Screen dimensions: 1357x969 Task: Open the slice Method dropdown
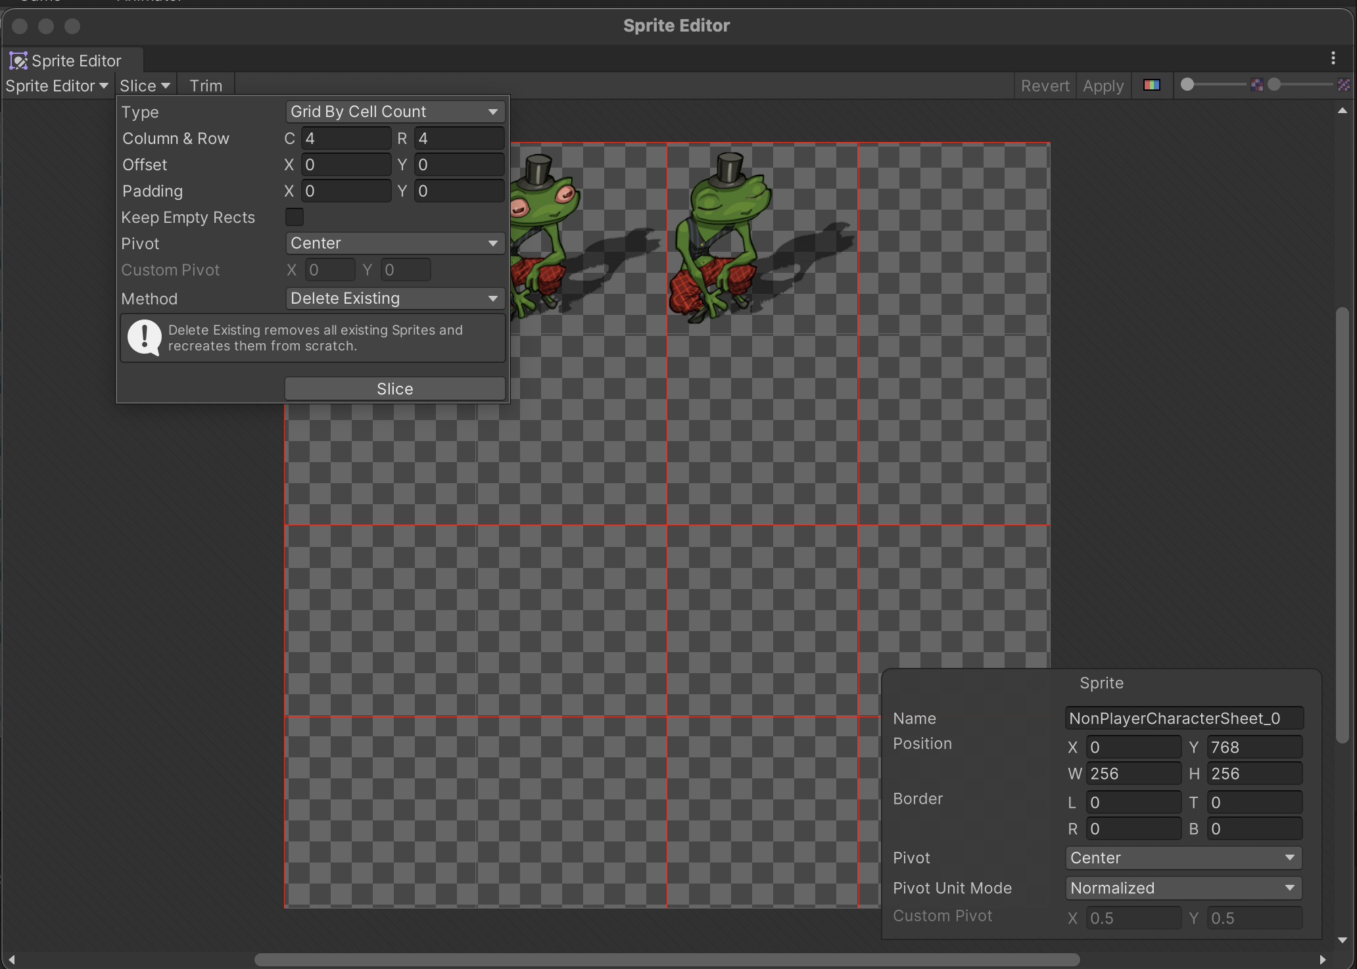pos(395,298)
